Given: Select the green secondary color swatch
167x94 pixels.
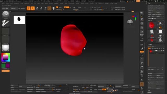Looking at the screenshot, I should click(3, 66).
